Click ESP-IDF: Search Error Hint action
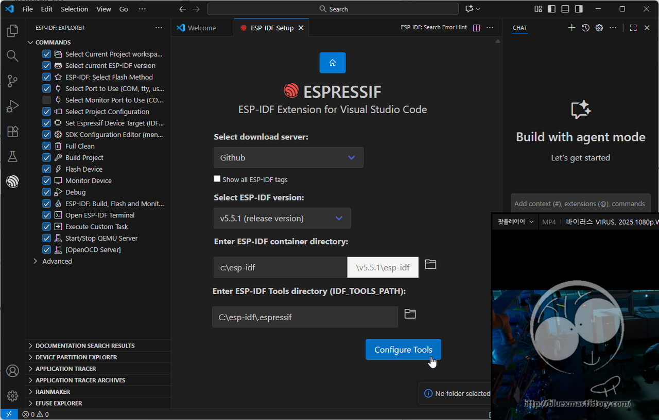Screen dimensions: 659x420 pos(434,27)
